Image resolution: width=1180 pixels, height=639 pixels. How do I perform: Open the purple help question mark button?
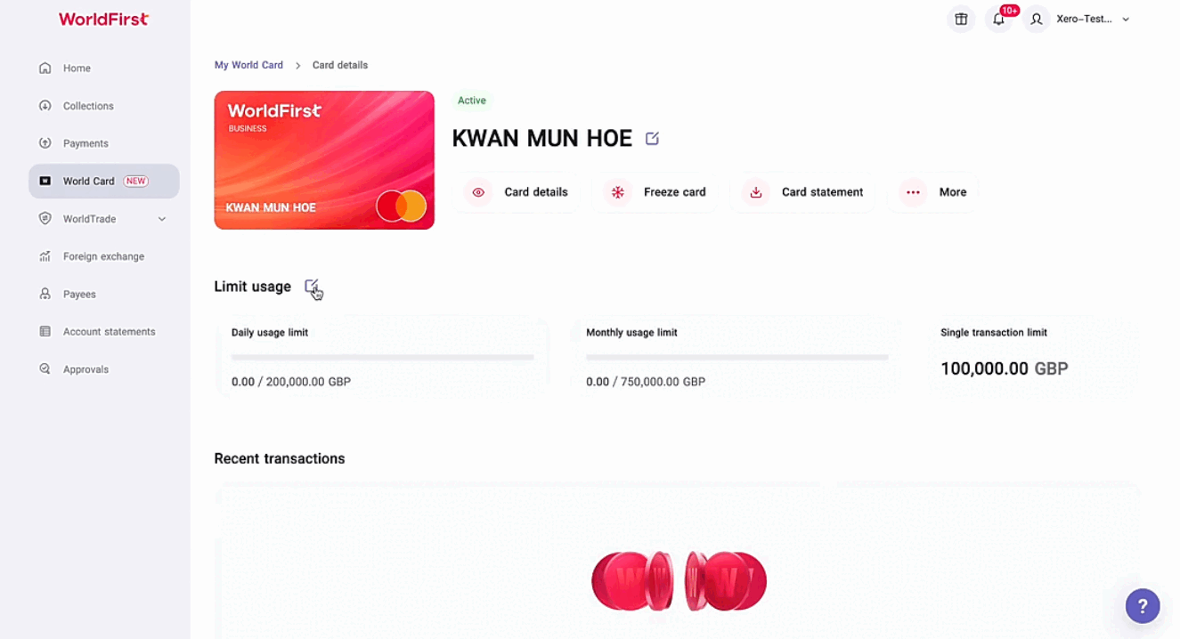click(1143, 606)
